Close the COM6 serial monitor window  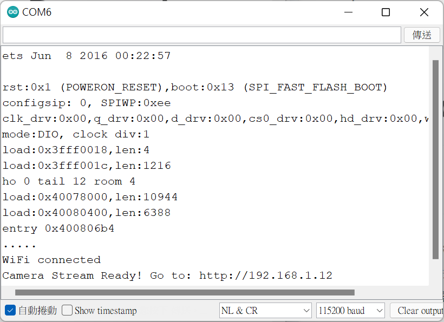tap(425, 12)
